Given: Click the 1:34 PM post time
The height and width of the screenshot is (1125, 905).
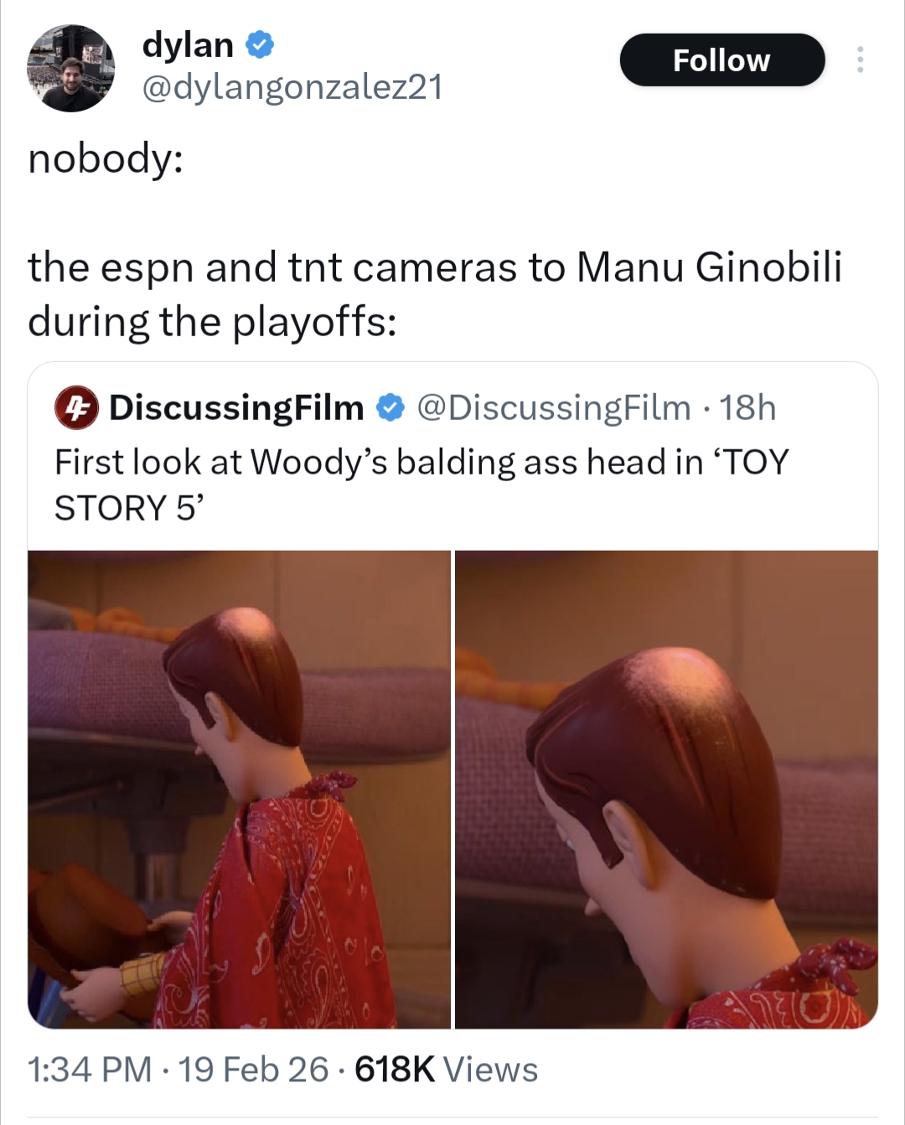Looking at the screenshot, I should coord(90,1070).
